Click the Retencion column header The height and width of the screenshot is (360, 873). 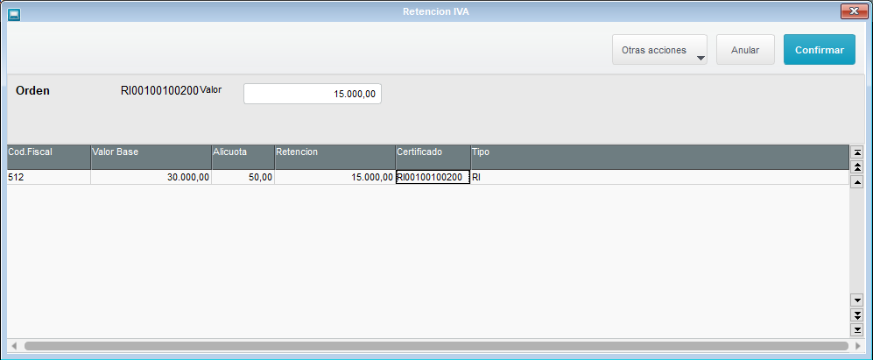click(334, 157)
